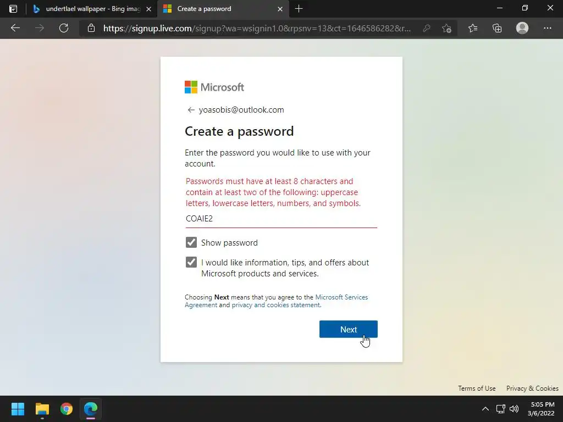
Task: Open File Explorer from the taskbar
Action: pos(42,409)
